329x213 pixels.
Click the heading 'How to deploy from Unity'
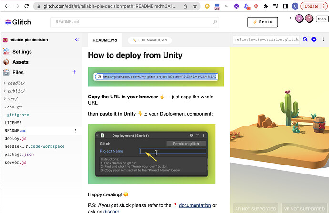(x=135, y=55)
